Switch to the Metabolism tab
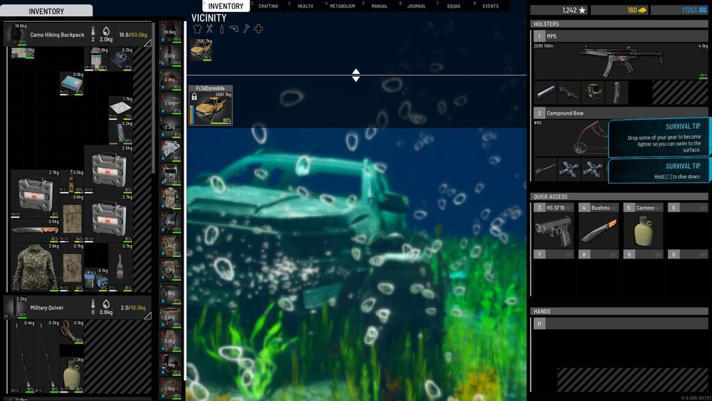The image size is (712, 401). click(342, 6)
